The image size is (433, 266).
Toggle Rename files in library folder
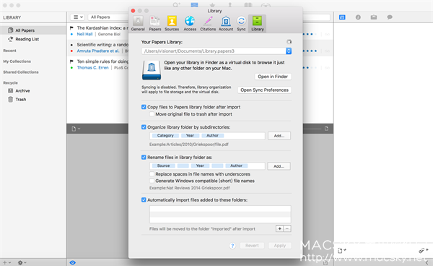[x=144, y=158]
